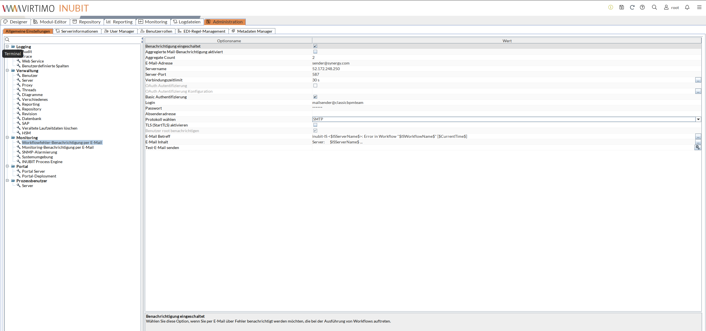The height and width of the screenshot is (331, 706).
Task: Open the hamburger menu at top right
Action: tap(700, 7)
